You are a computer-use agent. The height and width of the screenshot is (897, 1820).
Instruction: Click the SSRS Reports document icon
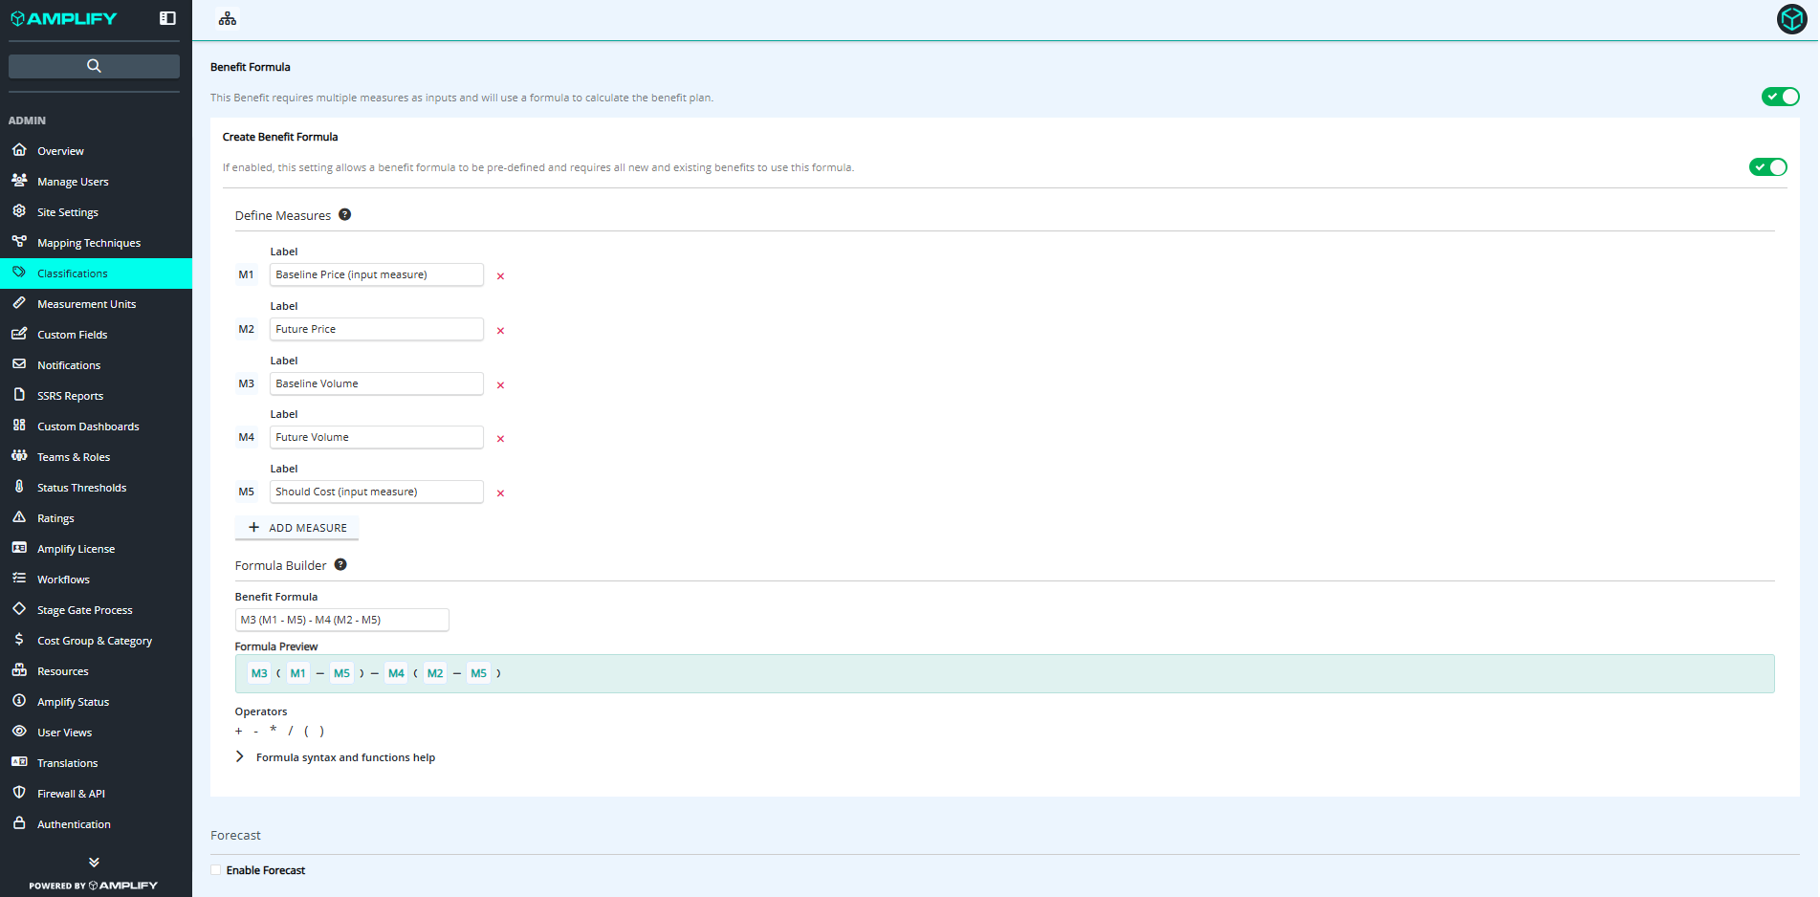click(19, 395)
